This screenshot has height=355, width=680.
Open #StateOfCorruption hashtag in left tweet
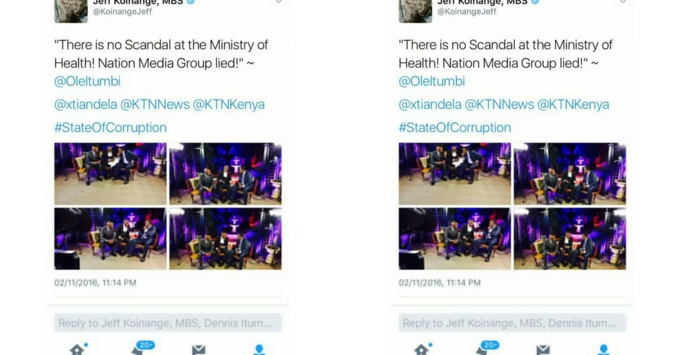coord(110,128)
